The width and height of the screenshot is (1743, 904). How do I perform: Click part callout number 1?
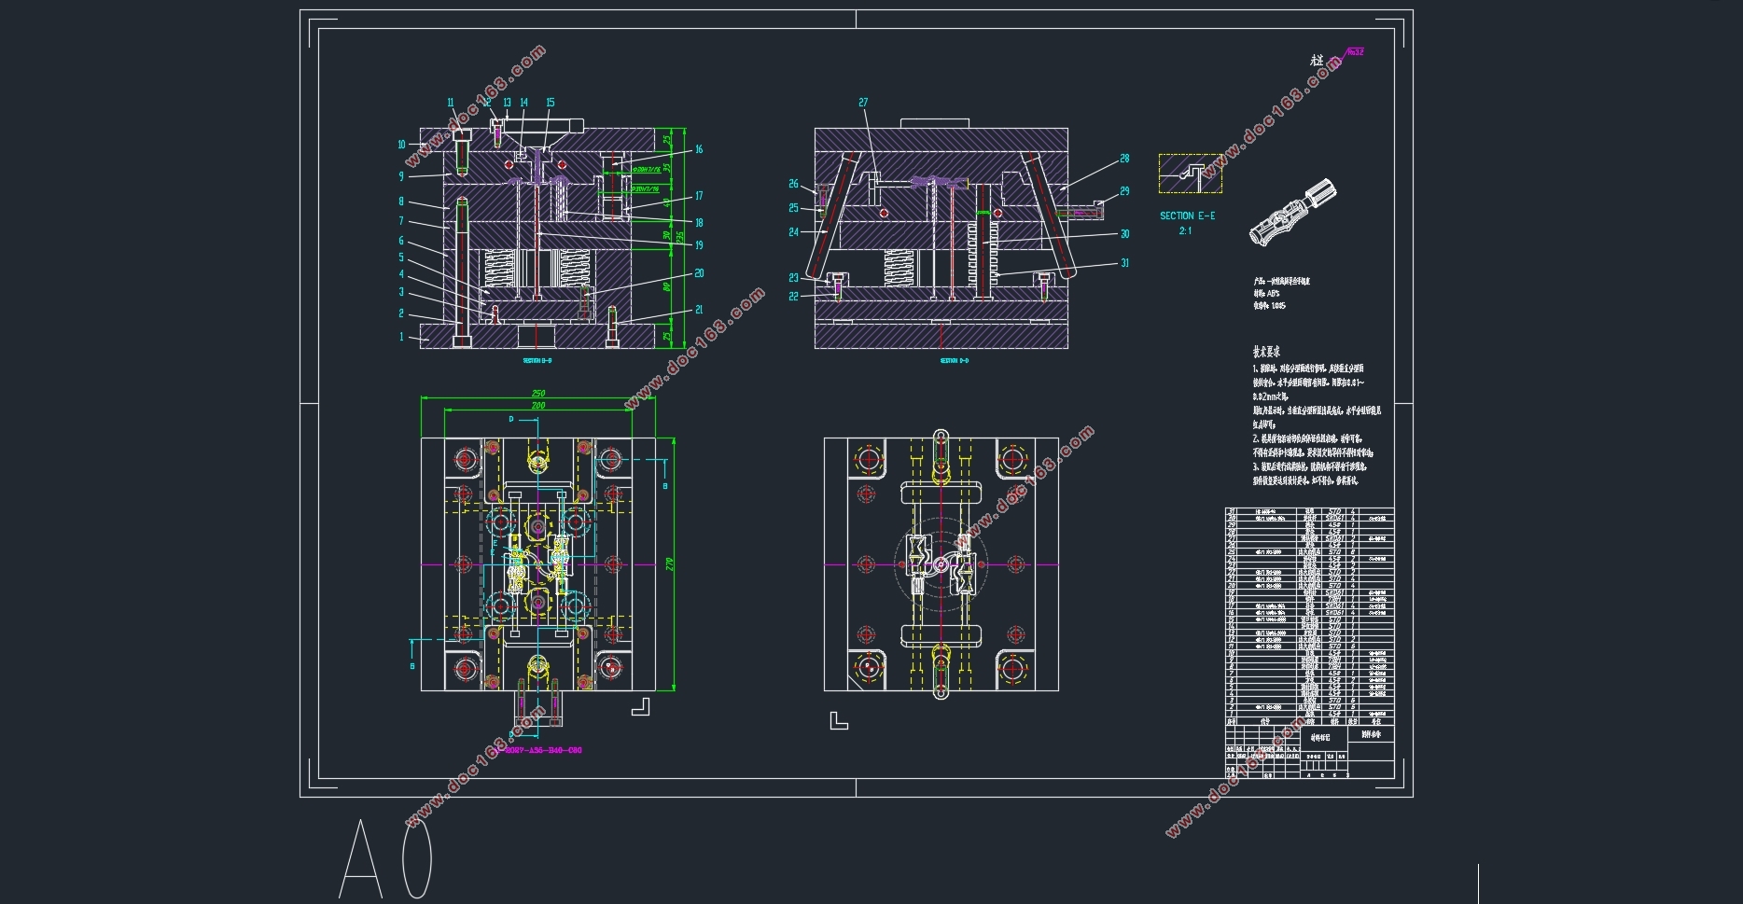pyautogui.click(x=402, y=337)
